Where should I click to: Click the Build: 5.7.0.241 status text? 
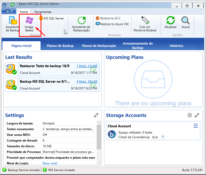[192, 170]
